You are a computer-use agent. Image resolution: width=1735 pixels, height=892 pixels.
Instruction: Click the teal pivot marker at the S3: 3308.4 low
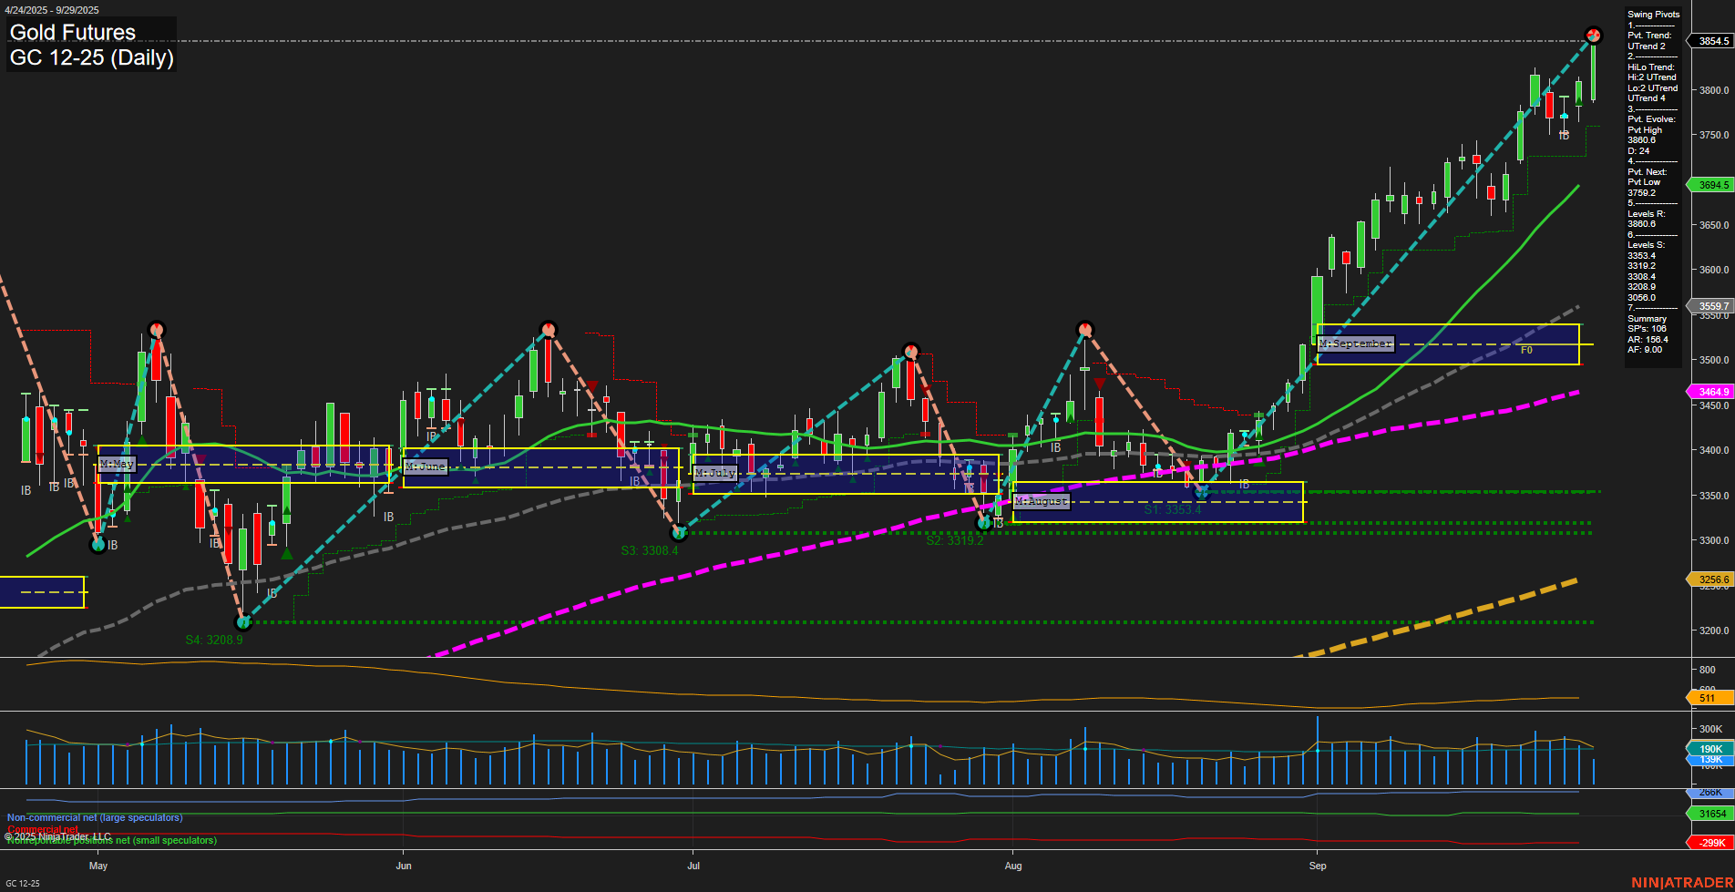pos(679,531)
